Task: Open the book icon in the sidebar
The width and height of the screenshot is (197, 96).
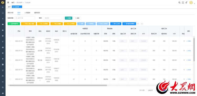Action: (x=3, y=13)
